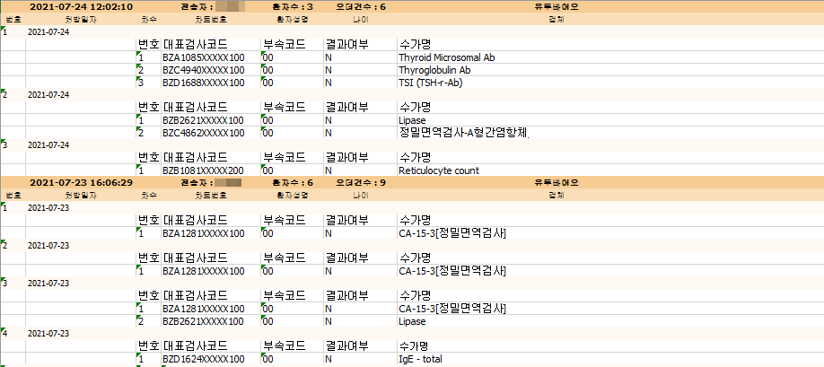Select test code BZA1085XXXXX100
This screenshot has width=824, height=367.
(x=203, y=57)
